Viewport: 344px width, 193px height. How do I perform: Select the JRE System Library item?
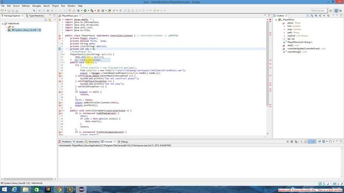(x=24, y=30)
